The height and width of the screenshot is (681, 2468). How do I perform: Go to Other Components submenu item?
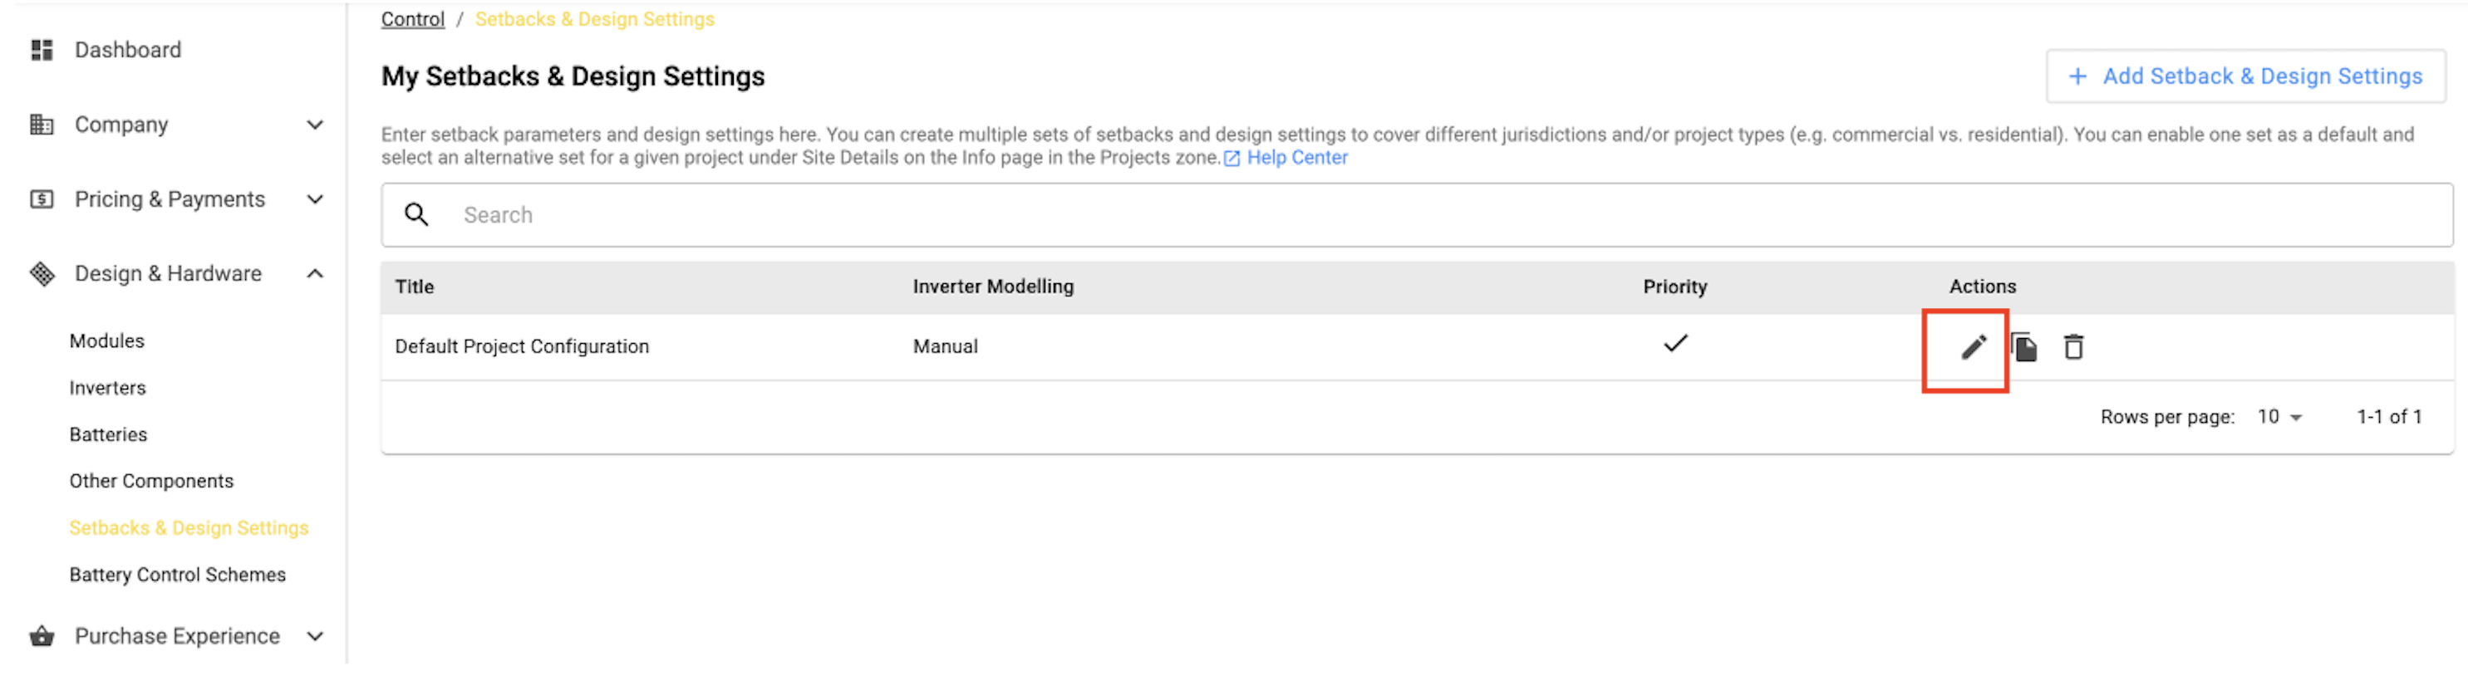tap(151, 481)
